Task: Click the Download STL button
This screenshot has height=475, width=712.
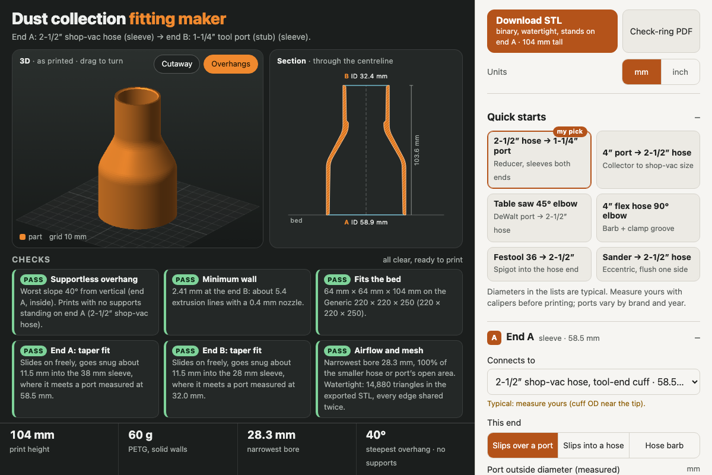Action: [x=552, y=31]
